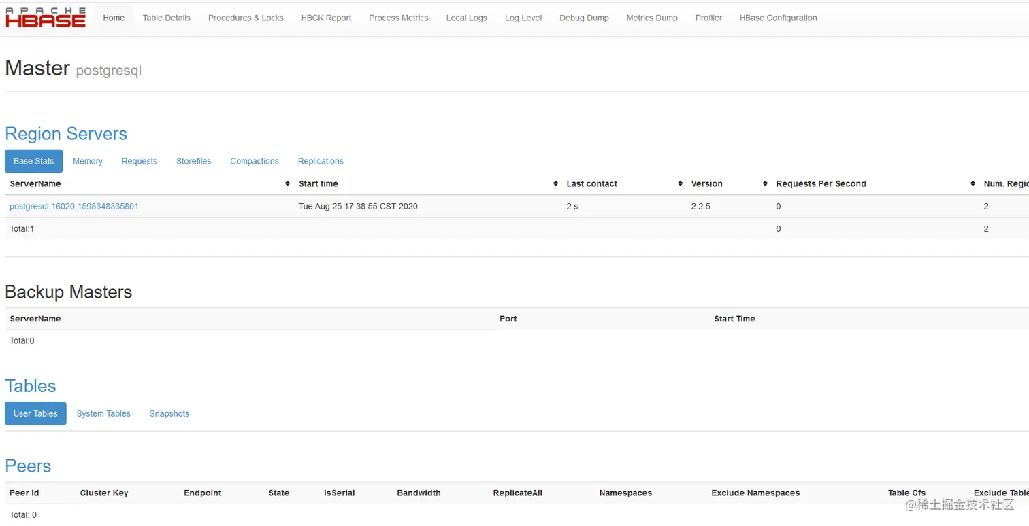Click the IsSerial column header
Viewport: 1029px width, 526px height.
[x=340, y=493]
